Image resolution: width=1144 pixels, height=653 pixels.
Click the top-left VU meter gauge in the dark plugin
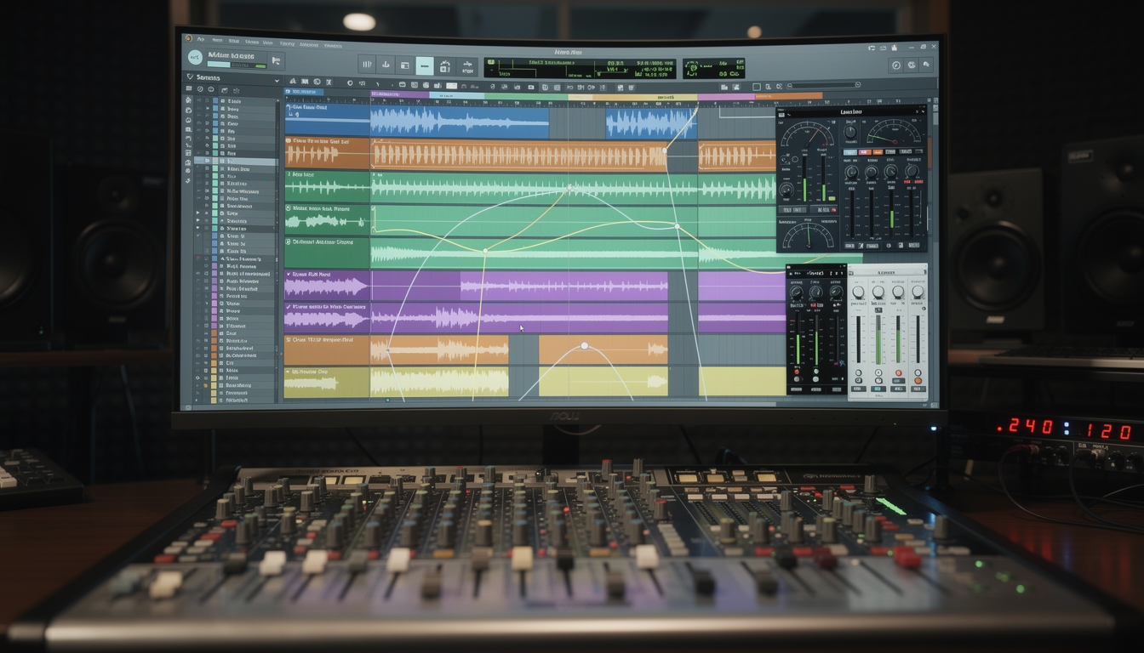[x=807, y=134]
